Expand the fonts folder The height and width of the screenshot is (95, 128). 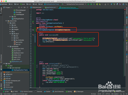(10, 27)
